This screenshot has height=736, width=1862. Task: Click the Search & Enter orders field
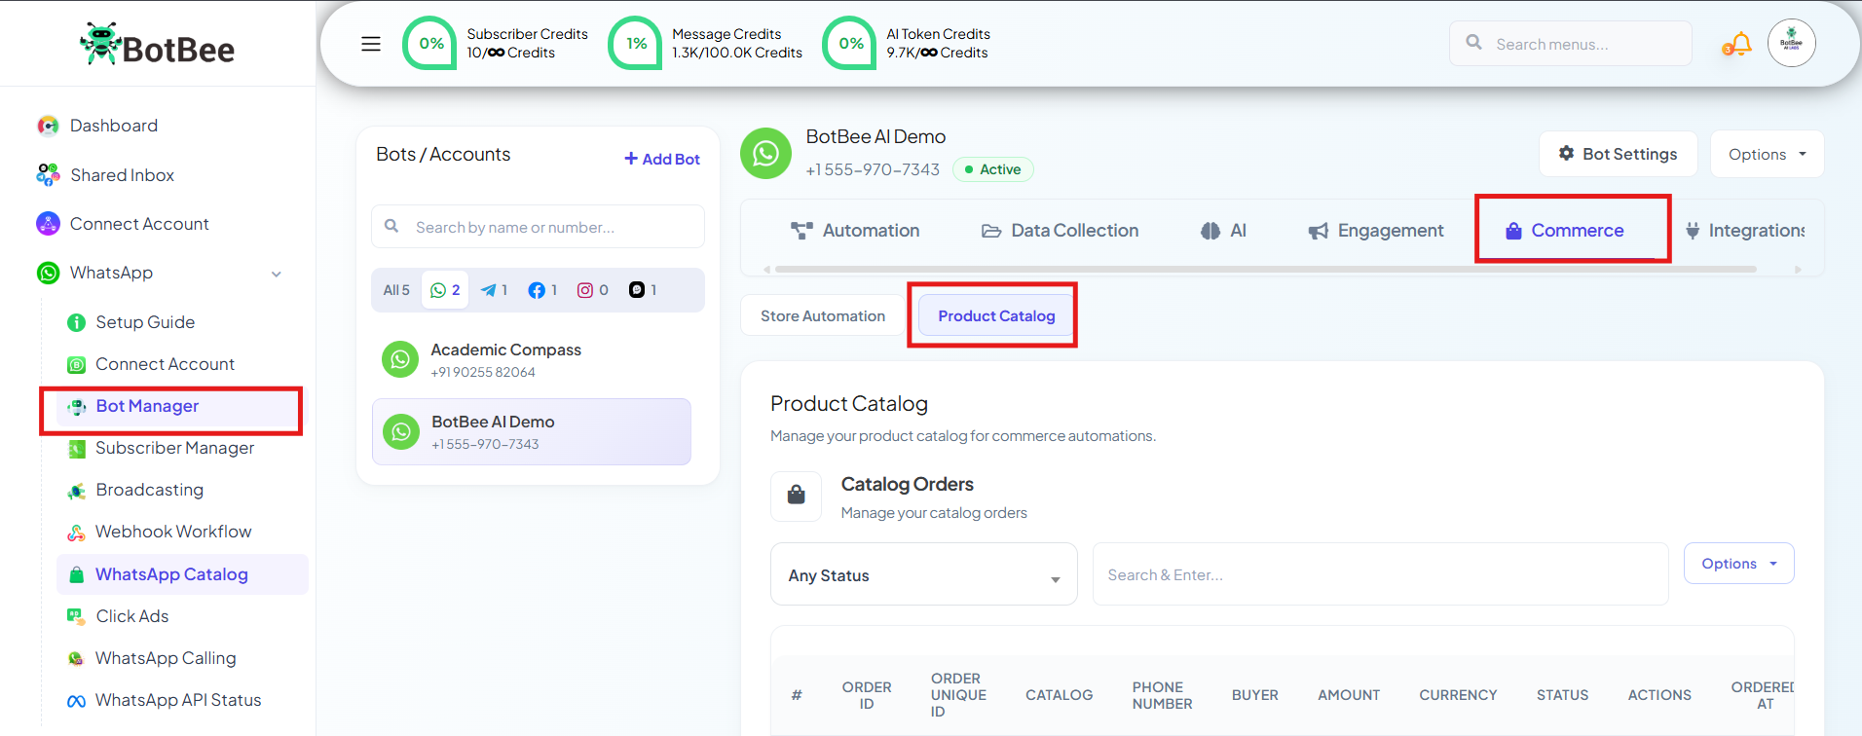pyautogui.click(x=1380, y=574)
